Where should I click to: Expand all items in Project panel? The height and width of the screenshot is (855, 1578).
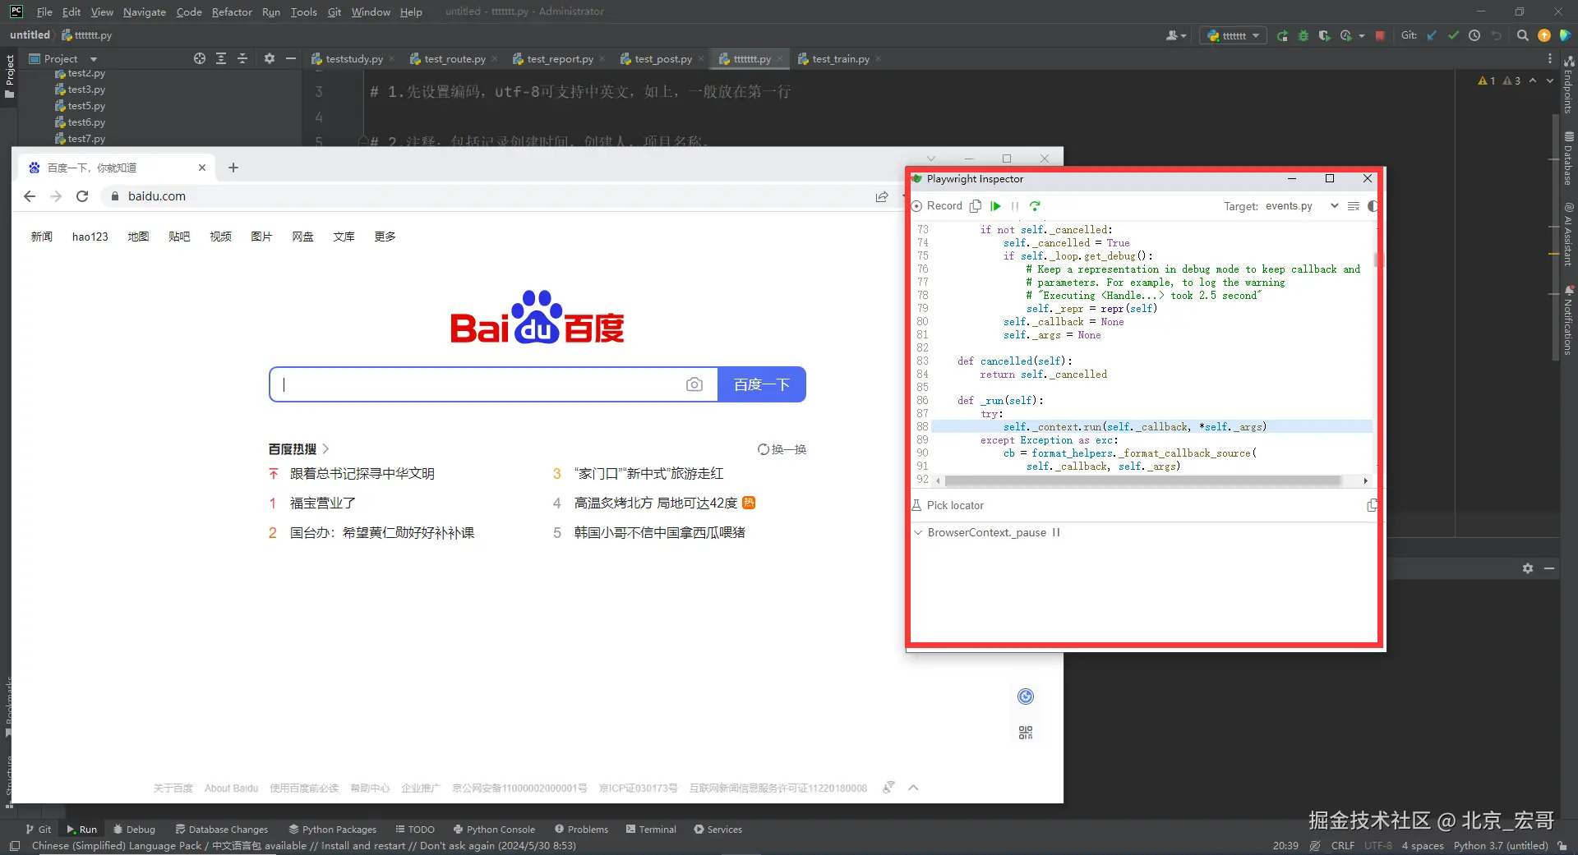(x=221, y=58)
